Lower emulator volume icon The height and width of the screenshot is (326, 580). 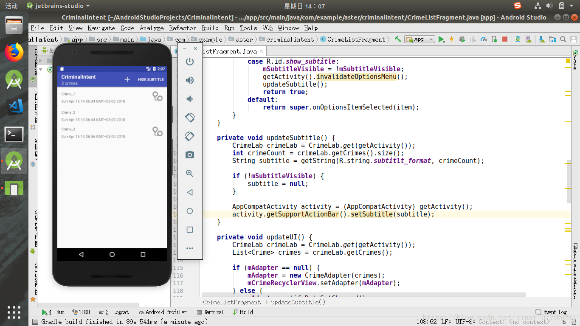pyautogui.click(x=190, y=99)
